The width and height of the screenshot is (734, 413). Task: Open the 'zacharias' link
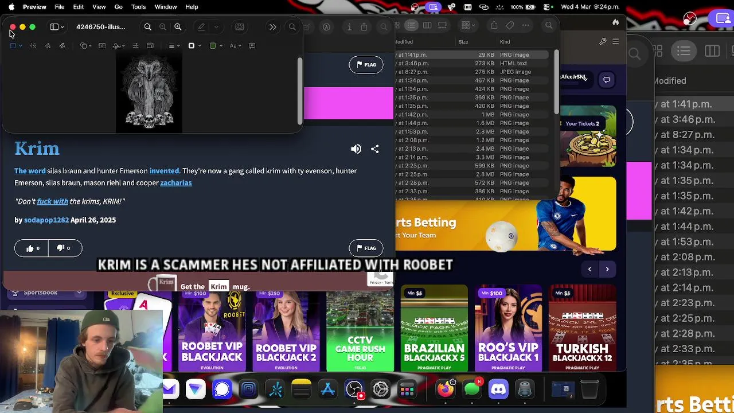pos(176,183)
